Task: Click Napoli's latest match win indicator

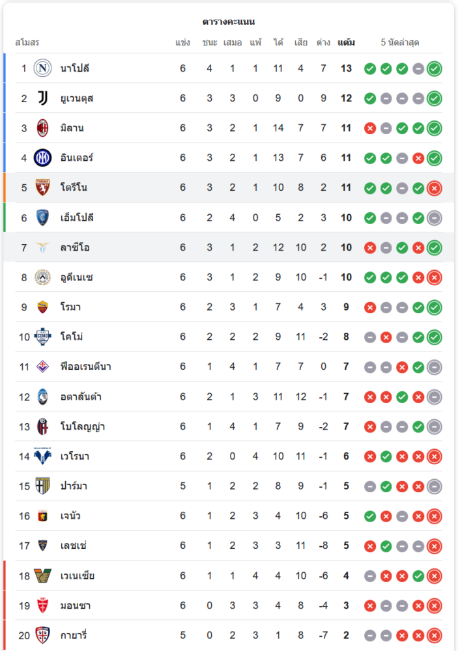Action: (435, 68)
